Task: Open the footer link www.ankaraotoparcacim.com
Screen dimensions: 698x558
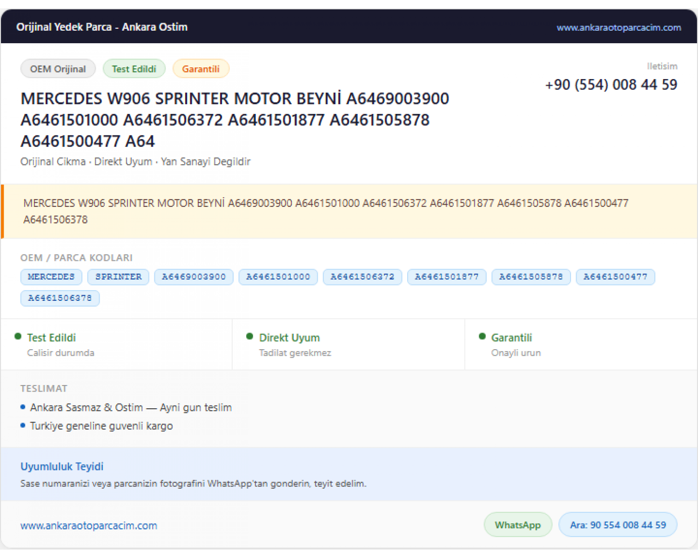Action: pyautogui.click(x=89, y=525)
